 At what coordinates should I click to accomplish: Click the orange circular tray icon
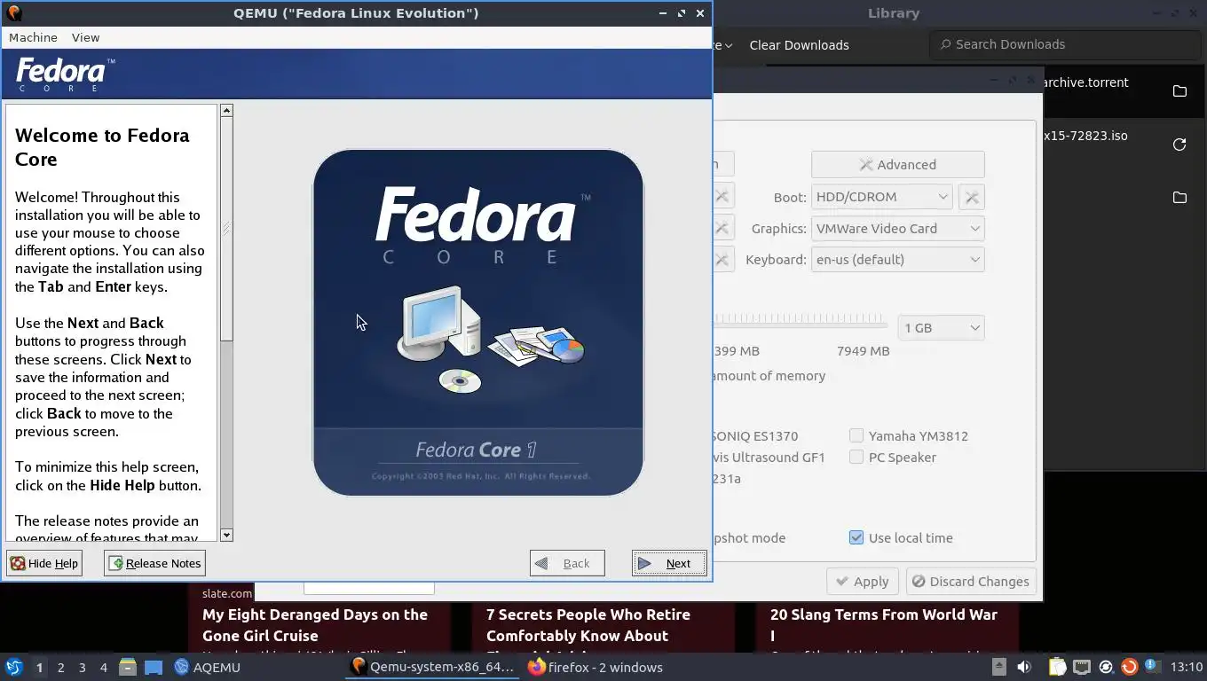(1129, 667)
